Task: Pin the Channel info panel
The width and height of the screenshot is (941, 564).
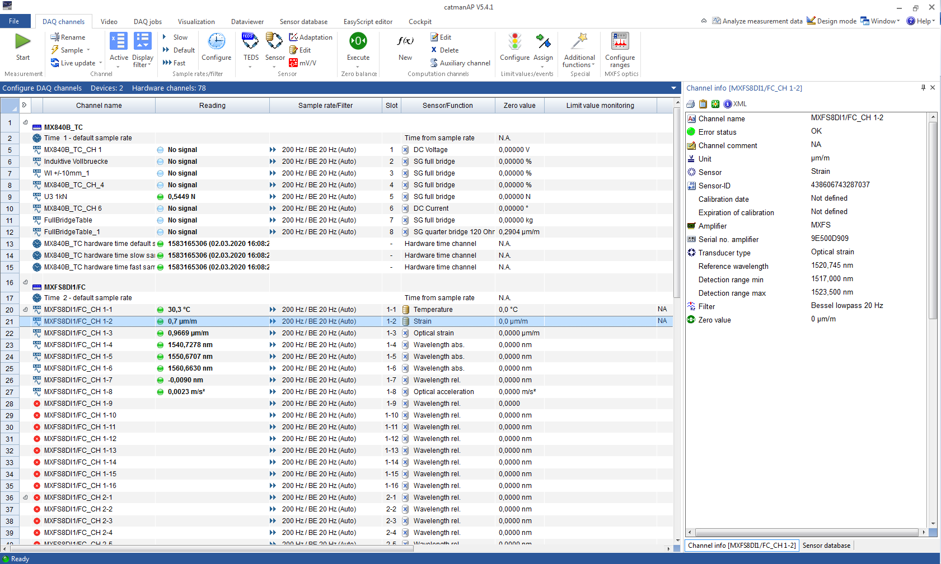Action: 923,88
